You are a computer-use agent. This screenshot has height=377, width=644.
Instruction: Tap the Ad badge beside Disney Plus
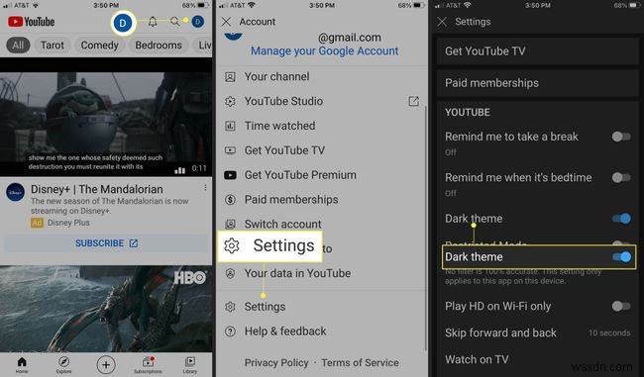click(x=37, y=223)
